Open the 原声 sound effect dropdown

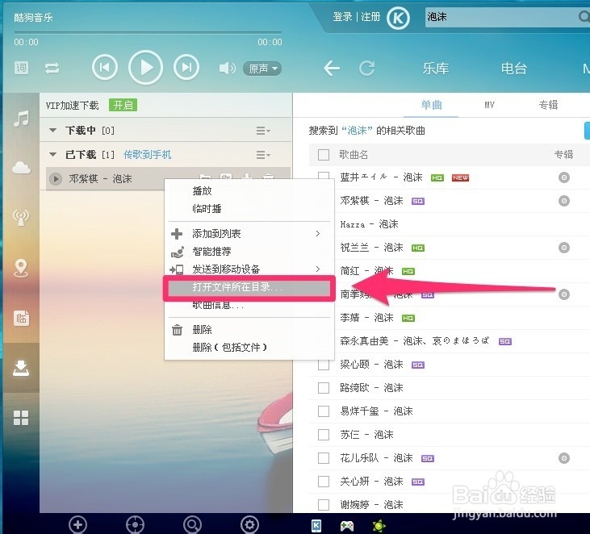(262, 69)
